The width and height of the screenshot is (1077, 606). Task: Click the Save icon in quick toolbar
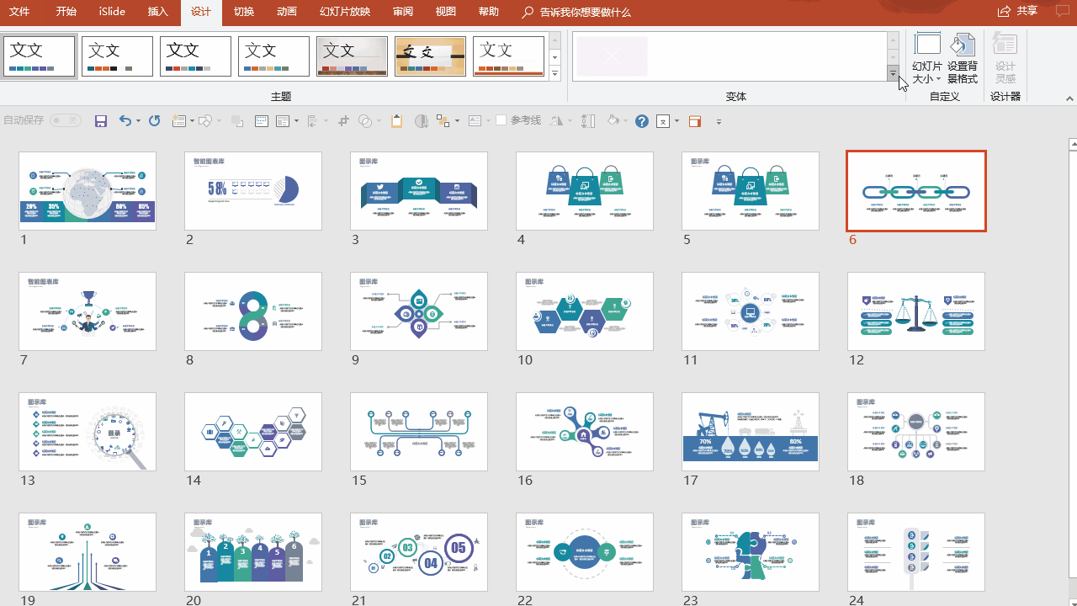point(101,121)
